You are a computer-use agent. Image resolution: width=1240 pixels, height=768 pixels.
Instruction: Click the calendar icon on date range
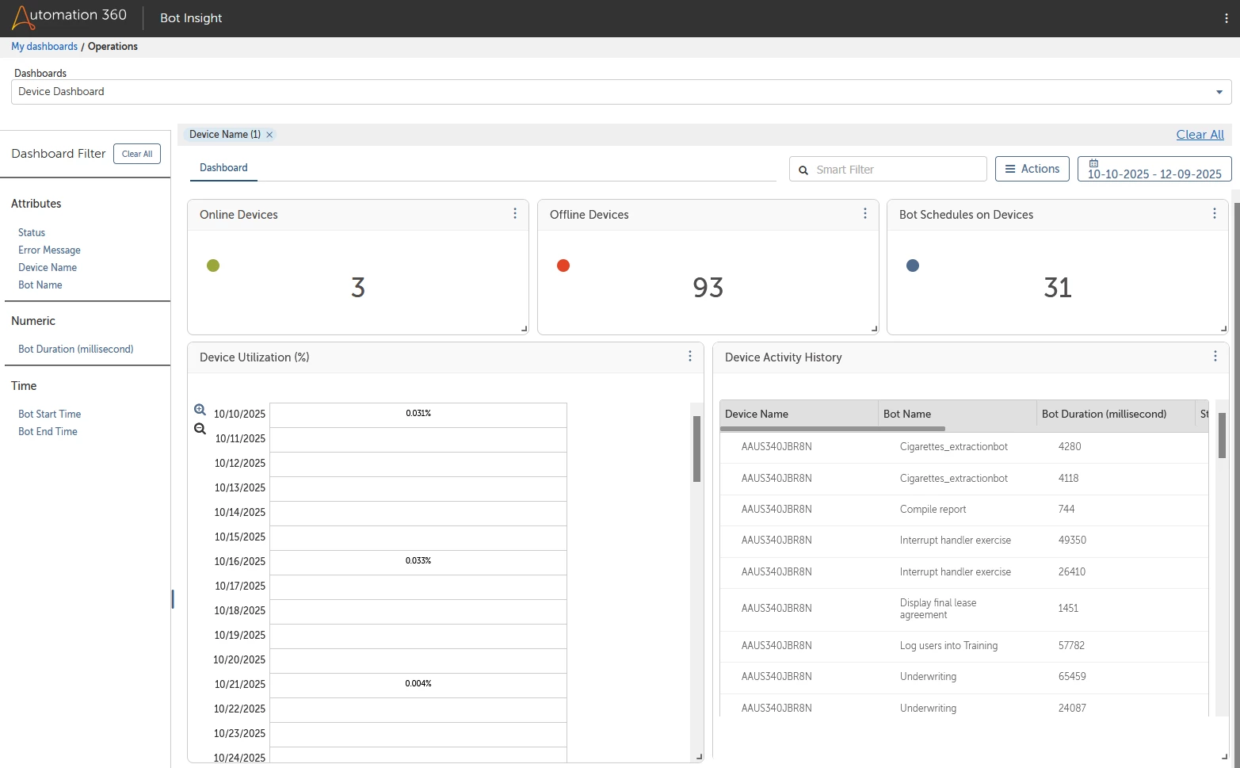[1093, 163]
